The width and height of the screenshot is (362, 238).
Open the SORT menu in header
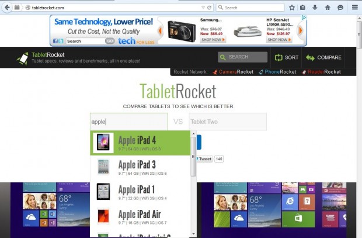click(287, 57)
